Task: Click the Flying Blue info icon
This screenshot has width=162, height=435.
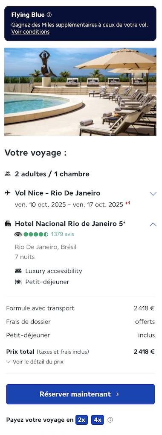Action: coord(49,15)
